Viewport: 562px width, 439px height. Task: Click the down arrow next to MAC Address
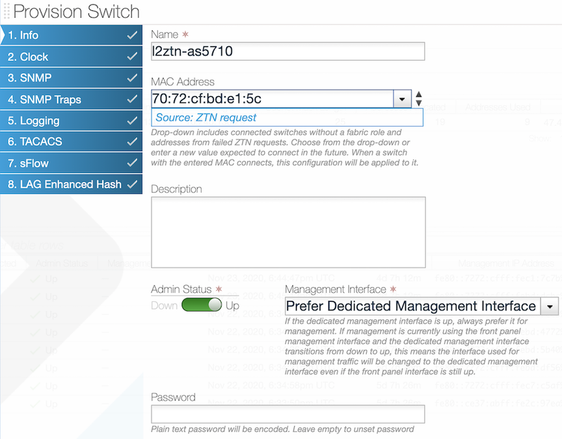[x=419, y=103]
